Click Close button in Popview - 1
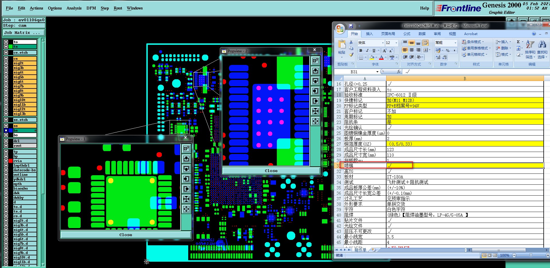Image resolution: width=550 pixels, height=268 pixels. tap(126, 235)
